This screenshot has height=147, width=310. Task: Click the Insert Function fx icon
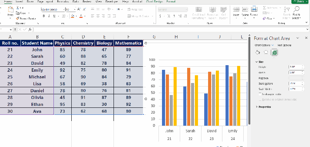pos(30,29)
